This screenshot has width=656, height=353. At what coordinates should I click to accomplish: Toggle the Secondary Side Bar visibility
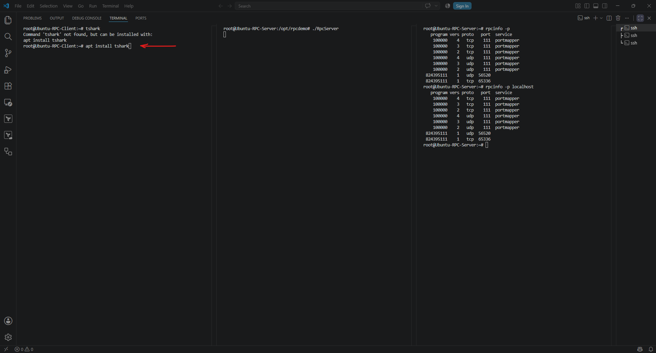click(x=605, y=6)
